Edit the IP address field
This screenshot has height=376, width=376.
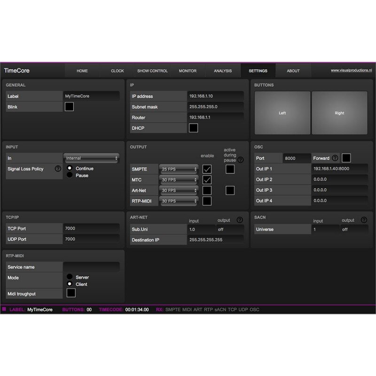point(216,96)
